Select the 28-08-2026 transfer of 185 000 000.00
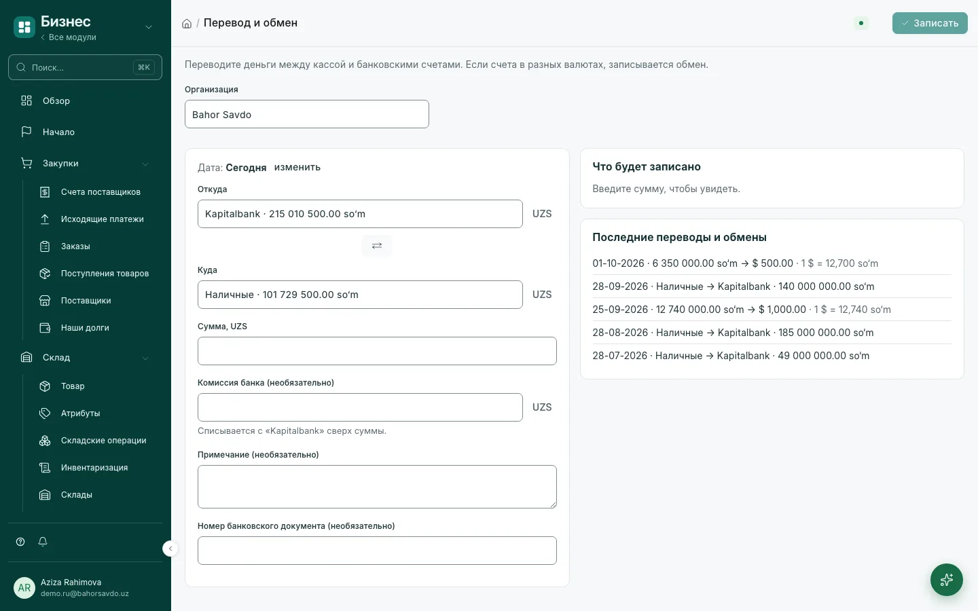 point(772,333)
